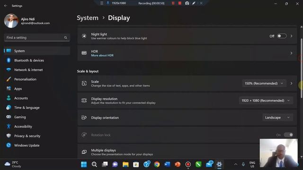The height and width of the screenshot is (170, 303).
Task: Open Accessibility settings
Action: tap(37, 127)
